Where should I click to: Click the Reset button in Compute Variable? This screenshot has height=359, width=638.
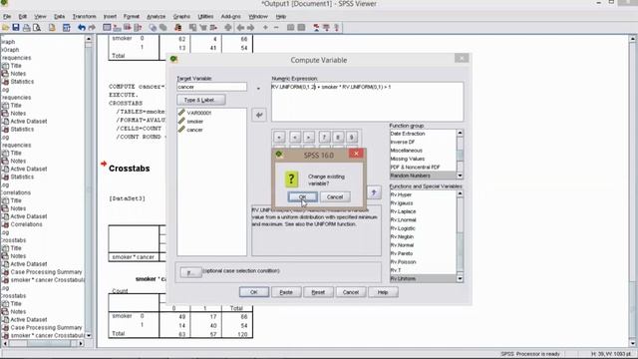point(318,292)
